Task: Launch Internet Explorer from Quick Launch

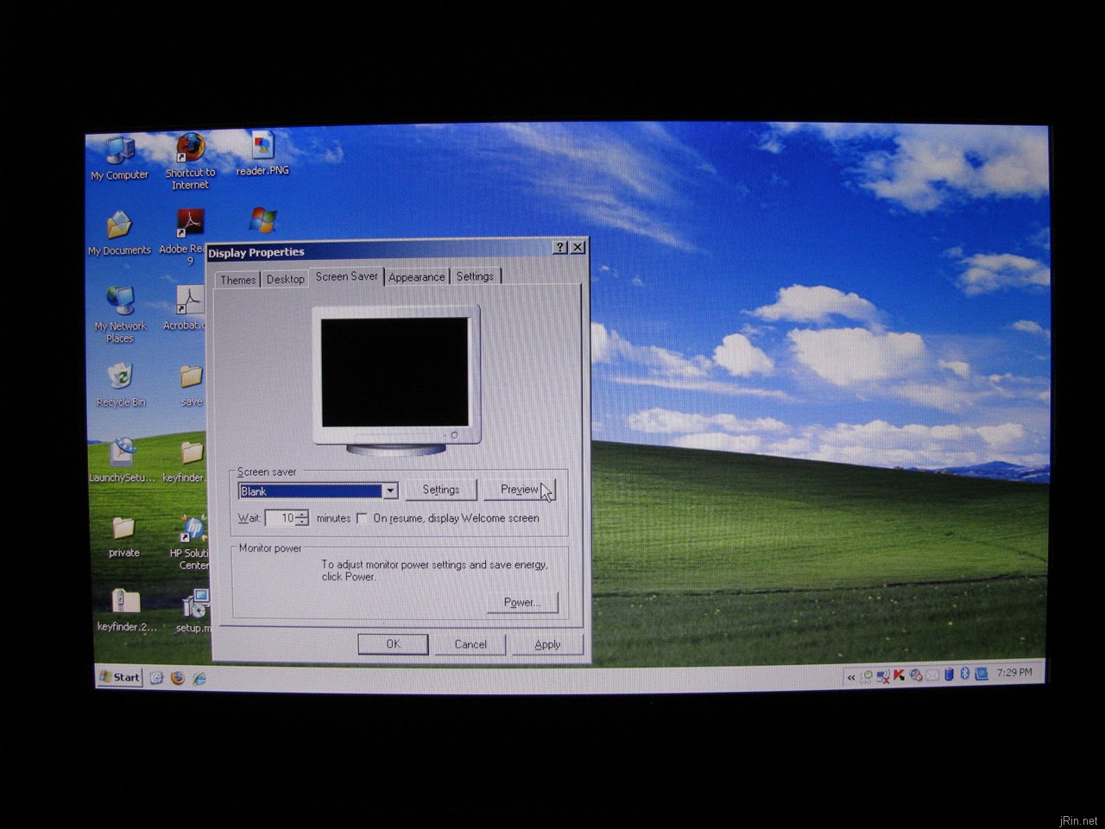Action: [x=199, y=679]
